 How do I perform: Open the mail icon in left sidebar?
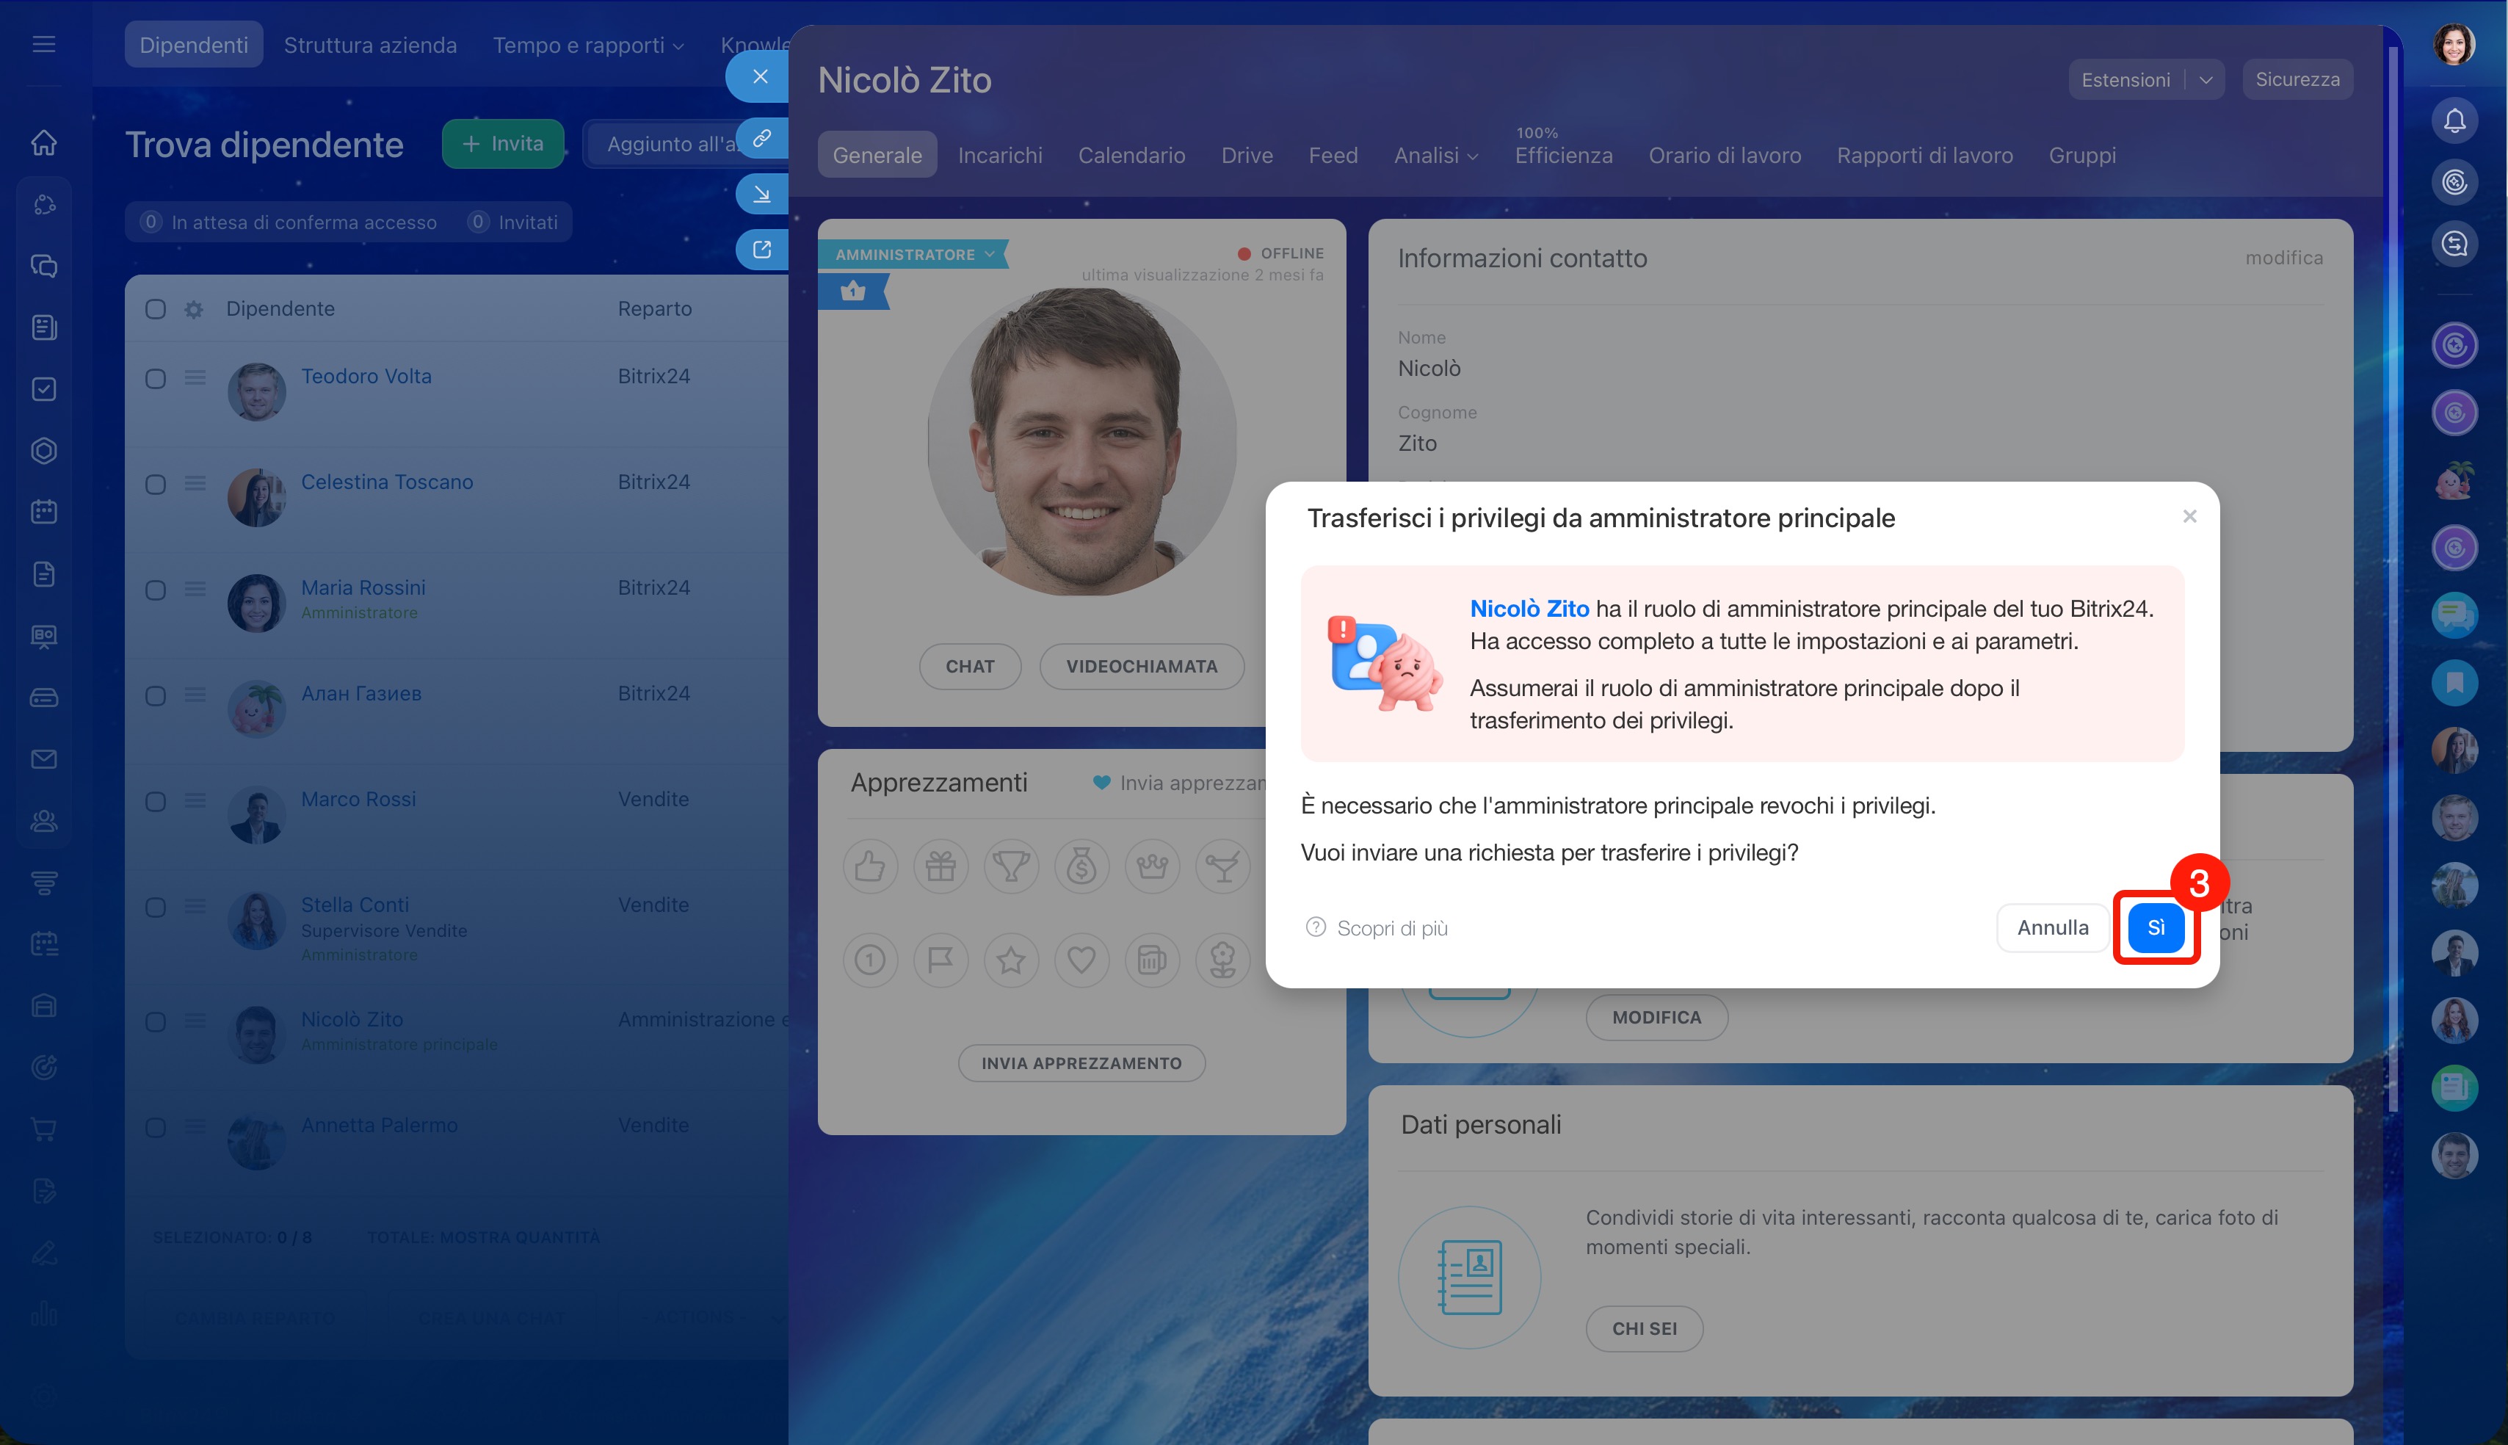coord(43,759)
